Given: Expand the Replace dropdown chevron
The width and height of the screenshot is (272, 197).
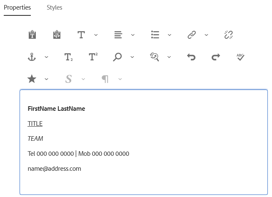Looking at the screenshot, I should (x=169, y=57).
